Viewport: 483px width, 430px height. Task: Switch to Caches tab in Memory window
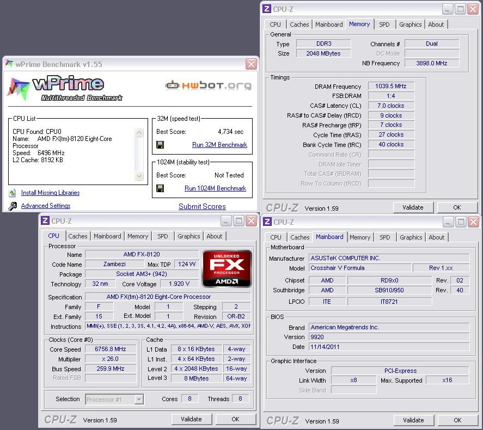(299, 24)
